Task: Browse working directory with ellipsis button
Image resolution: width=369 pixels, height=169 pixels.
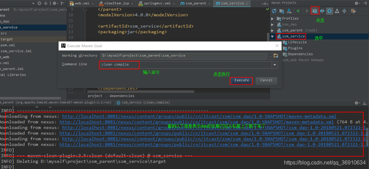Action: pos(270,56)
